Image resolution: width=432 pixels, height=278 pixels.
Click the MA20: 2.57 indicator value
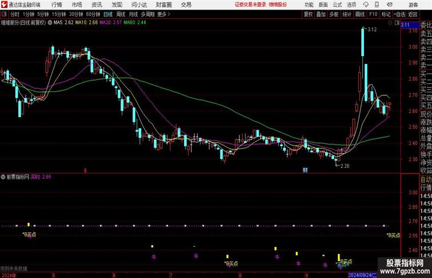[110, 23]
